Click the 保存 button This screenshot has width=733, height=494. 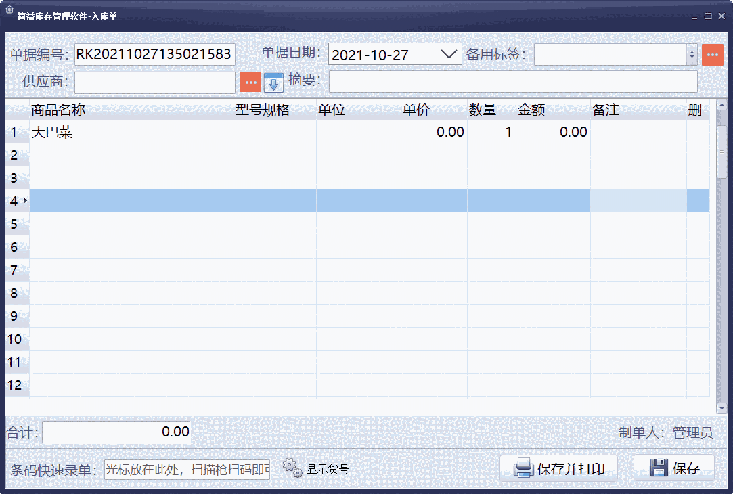click(x=674, y=468)
